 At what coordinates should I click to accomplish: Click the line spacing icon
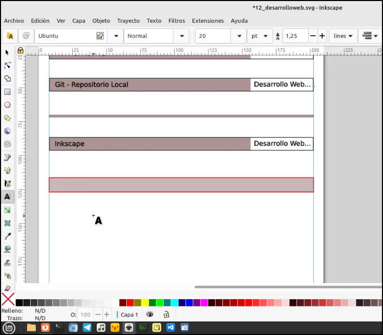click(x=278, y=36)
